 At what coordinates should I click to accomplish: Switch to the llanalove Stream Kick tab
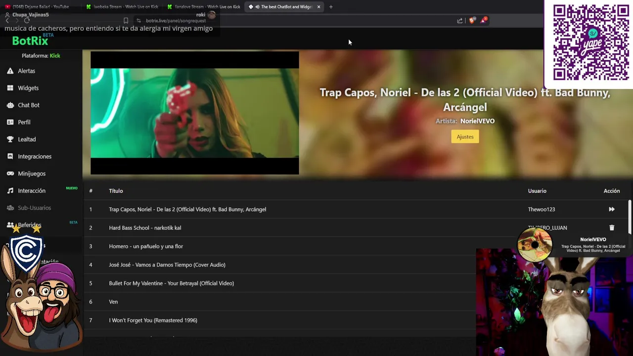(x=204, y=7)
